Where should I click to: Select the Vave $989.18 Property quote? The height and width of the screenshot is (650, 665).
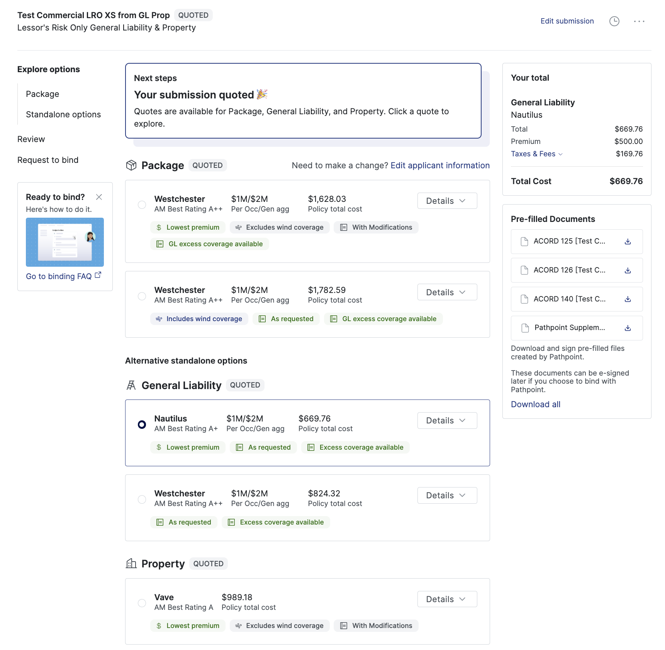(x=142, y=603)
